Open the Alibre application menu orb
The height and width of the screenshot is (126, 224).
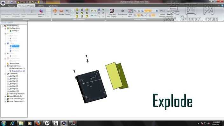tap(3, 3)
